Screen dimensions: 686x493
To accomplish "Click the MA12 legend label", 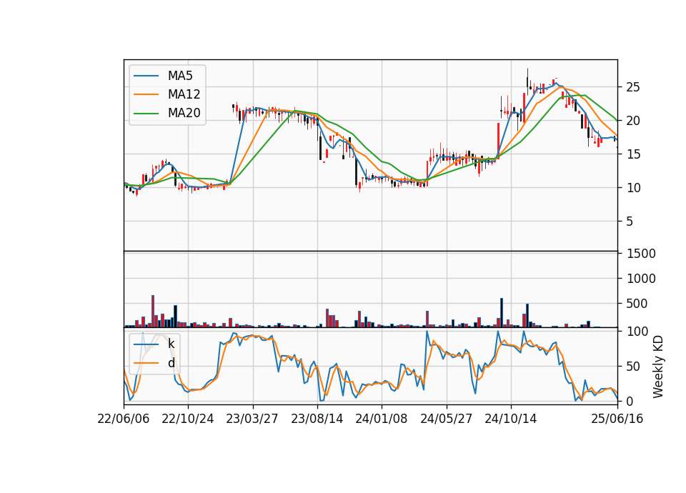I will [184, 94].
